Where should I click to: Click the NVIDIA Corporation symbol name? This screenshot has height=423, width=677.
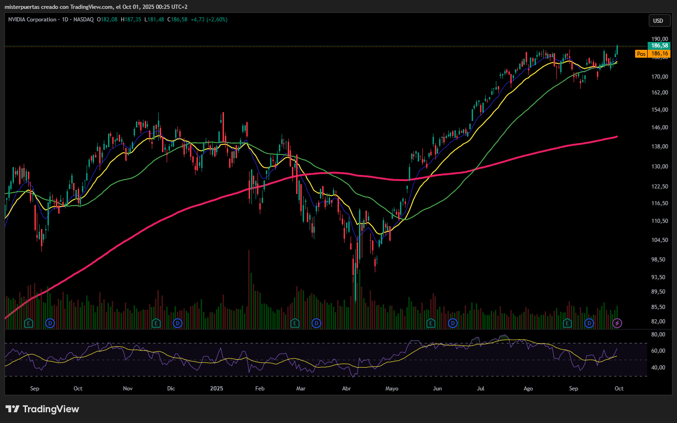[32, 20]
